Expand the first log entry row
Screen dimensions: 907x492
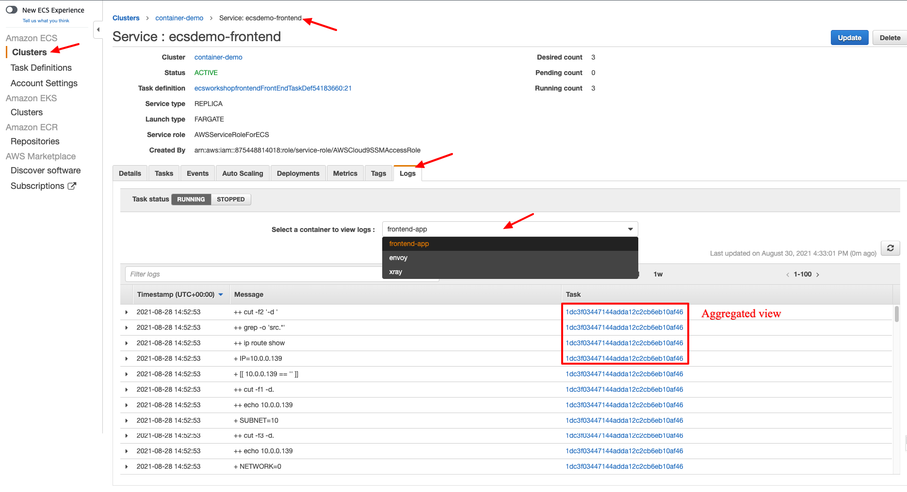tap(127, 312)
